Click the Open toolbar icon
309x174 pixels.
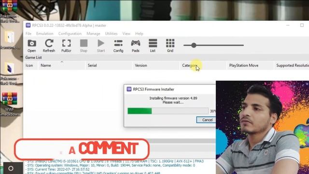tap(32, 46)
